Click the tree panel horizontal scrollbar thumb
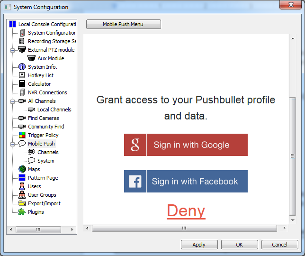This screenshot has width=305, height=256. tap(38, 229)
